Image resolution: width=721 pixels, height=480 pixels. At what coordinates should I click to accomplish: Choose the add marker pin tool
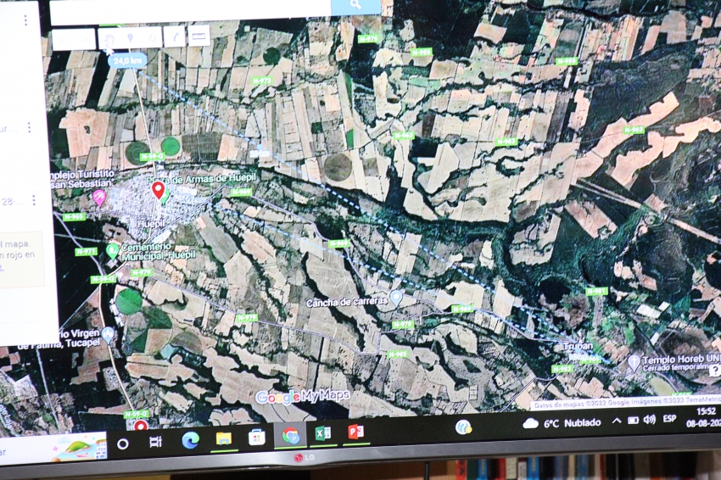coord(130,38)
